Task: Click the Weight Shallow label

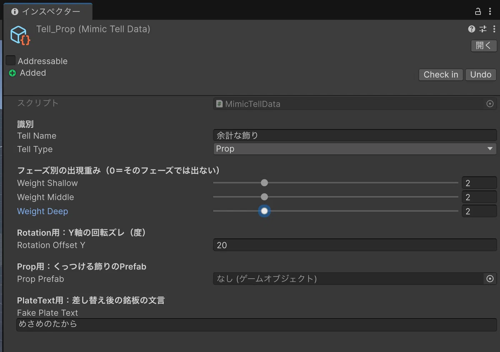Action: [47, 183]
